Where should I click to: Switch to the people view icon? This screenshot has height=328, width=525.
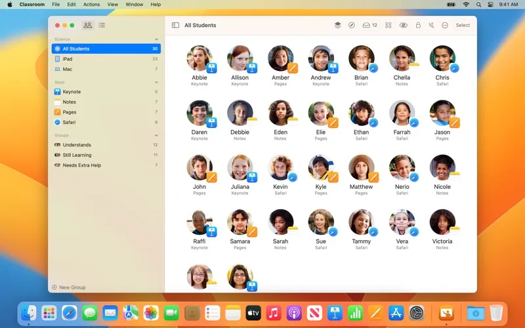[x=88, y=25]
